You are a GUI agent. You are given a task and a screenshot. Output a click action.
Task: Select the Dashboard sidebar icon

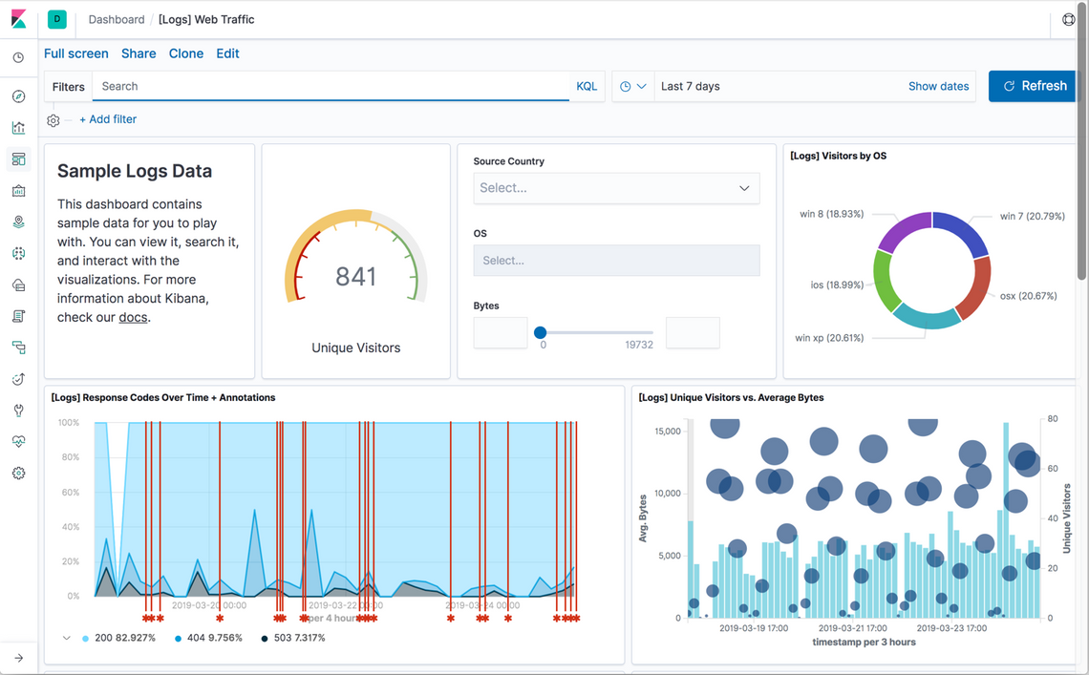click(18, 158)
